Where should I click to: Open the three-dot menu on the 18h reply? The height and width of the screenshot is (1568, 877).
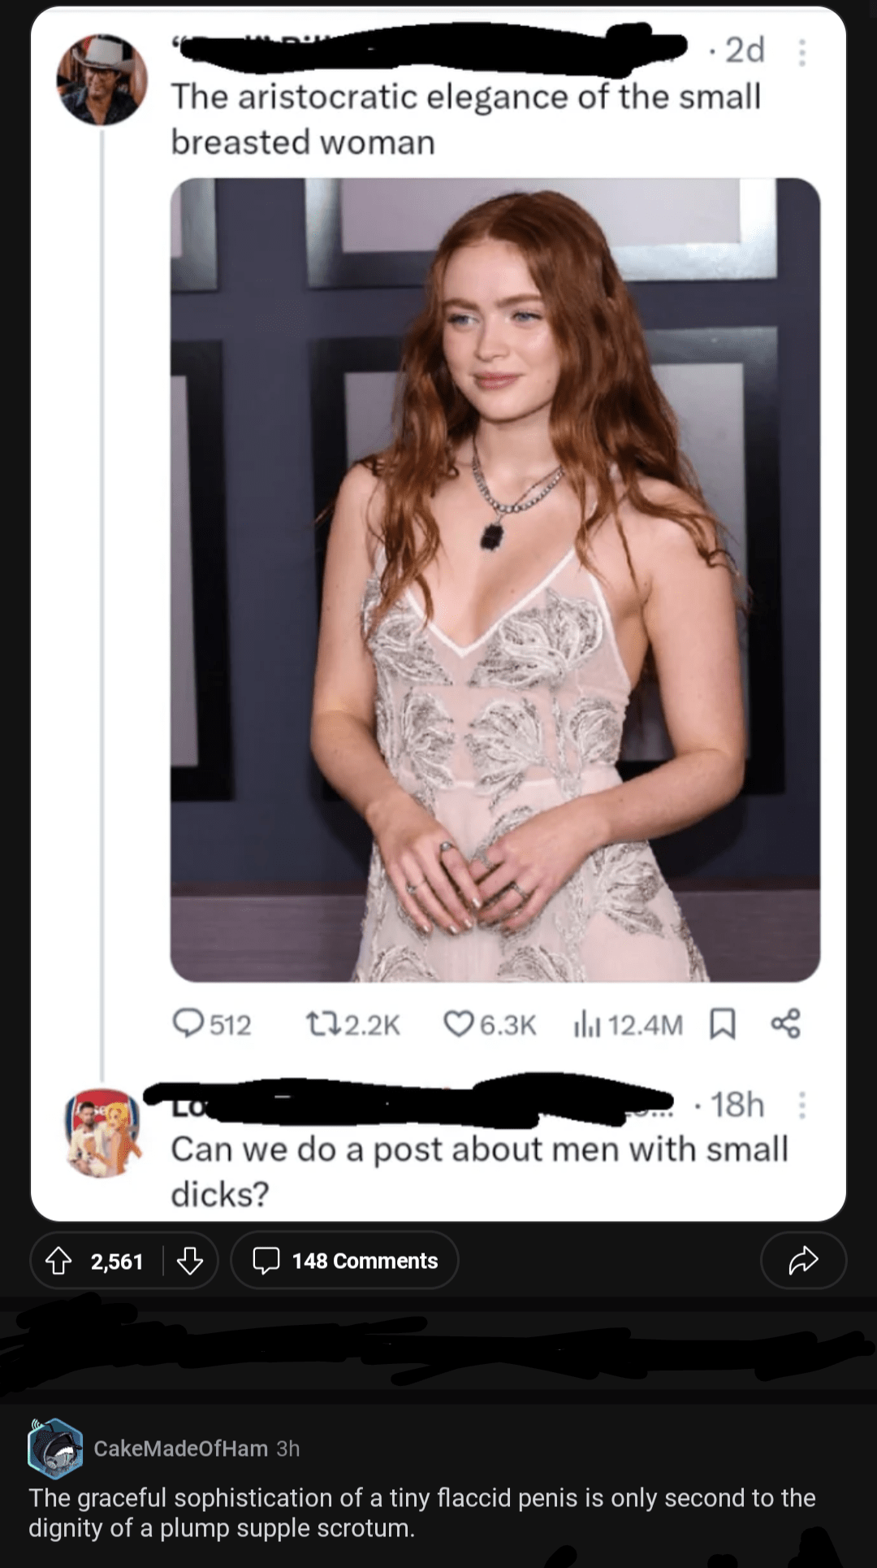[801, 1105]
